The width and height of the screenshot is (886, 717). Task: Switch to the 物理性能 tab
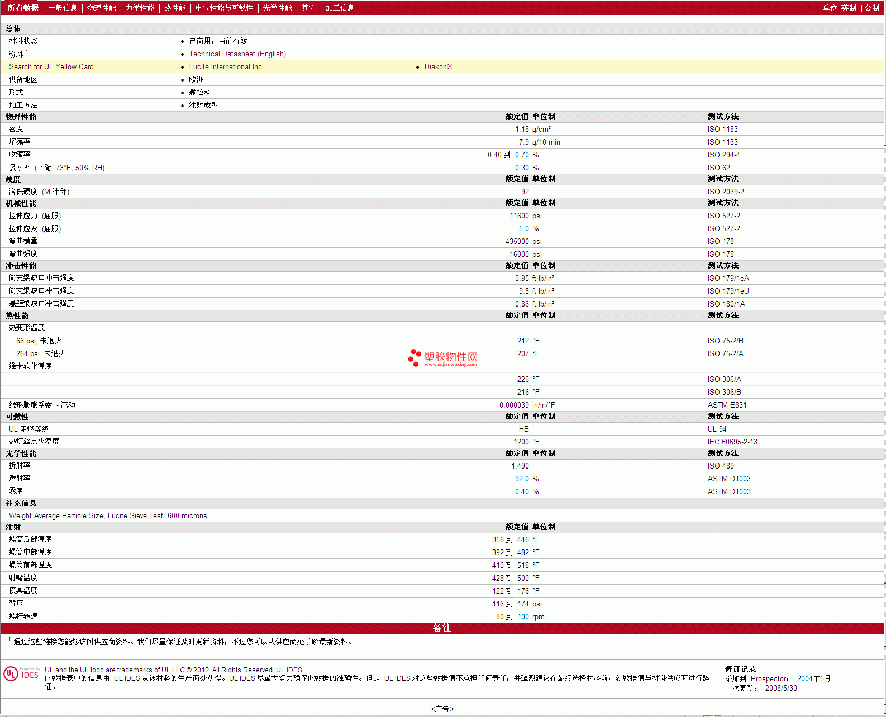click(x=102, y=8)
